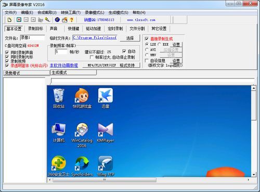Choose the EXE output radio option
260x192 pixels.
coord(159,44)
